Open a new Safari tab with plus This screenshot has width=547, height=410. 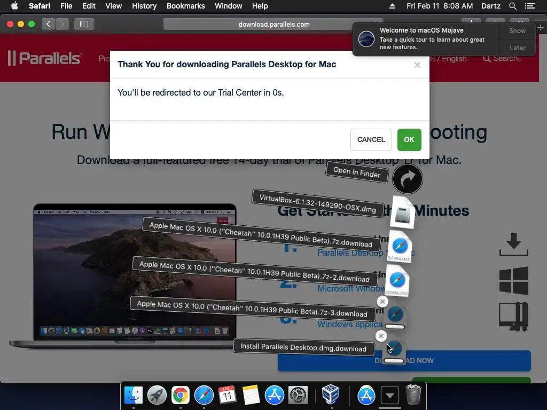pyautogui.click(x=541, y=27)
